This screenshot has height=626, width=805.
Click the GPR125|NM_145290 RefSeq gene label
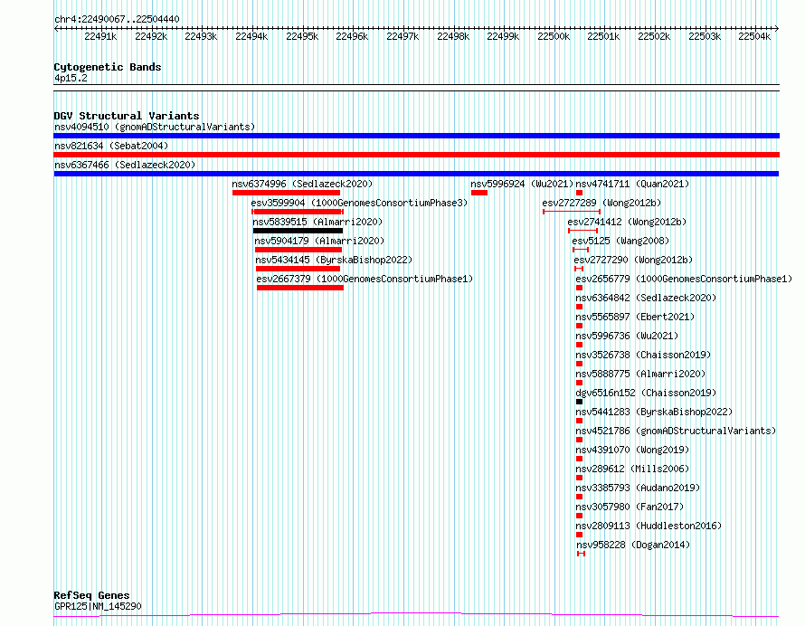coord(98,606)
